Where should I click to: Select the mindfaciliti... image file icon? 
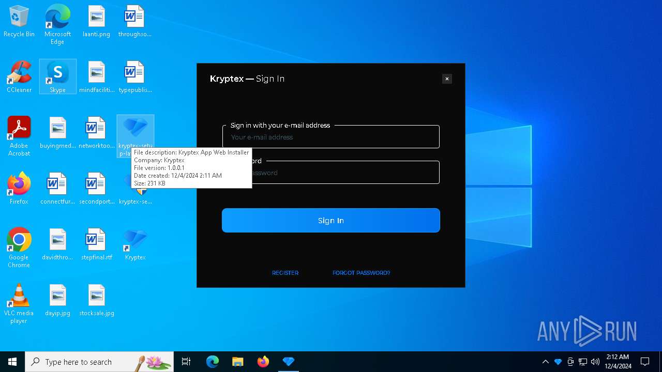pyautogui.click(x=96, y=78)
